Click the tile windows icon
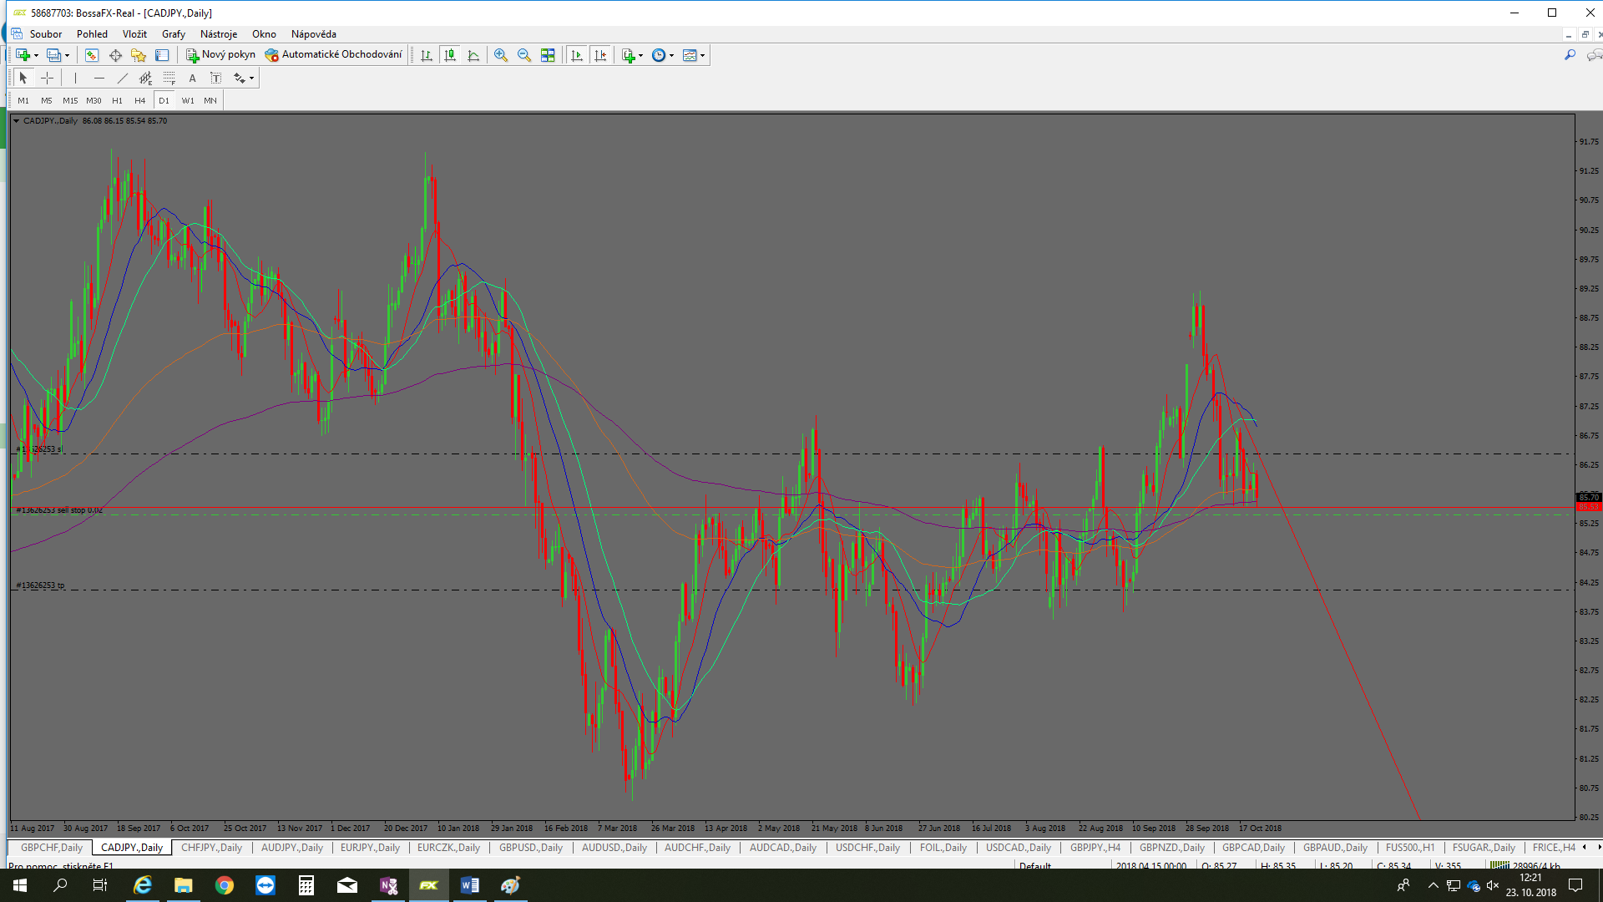Screen dimensions: 1603x902 548,55
